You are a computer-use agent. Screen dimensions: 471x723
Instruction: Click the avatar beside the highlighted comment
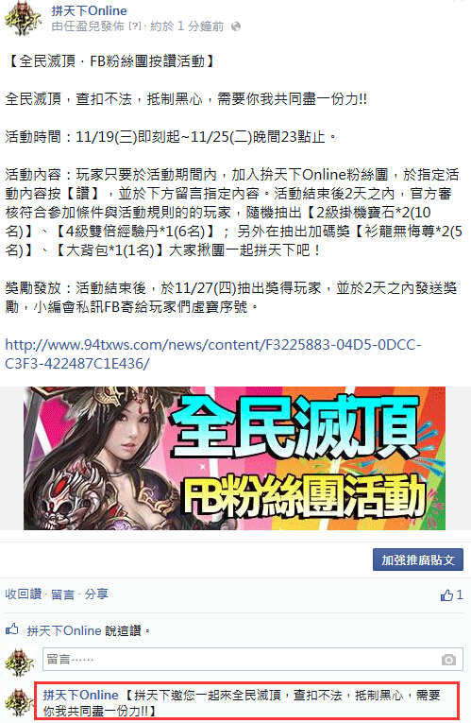(19, 703)
